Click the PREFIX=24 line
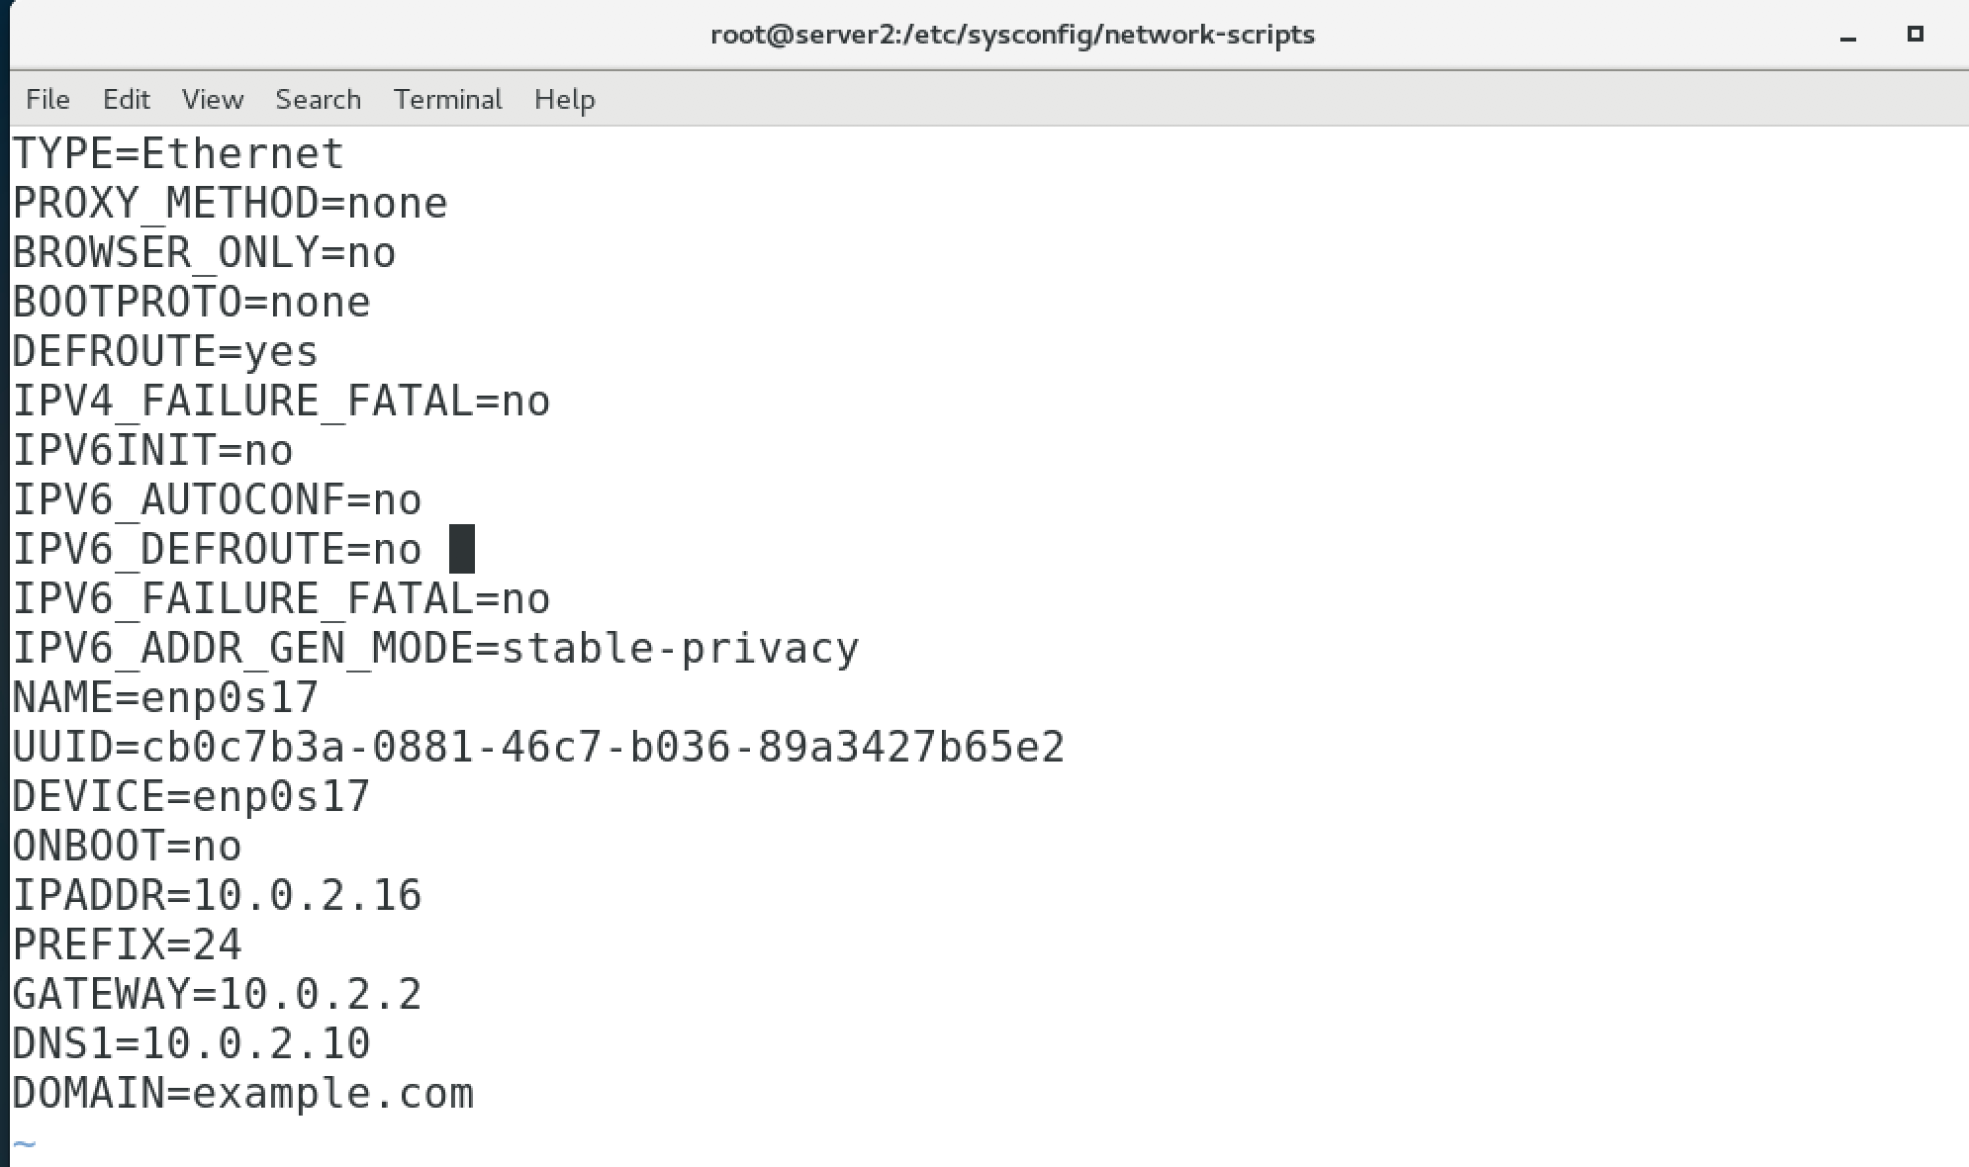Image resolution: width=1969 pixels, height=1167 pixels. pyautogui.click(x=127, y=945)
